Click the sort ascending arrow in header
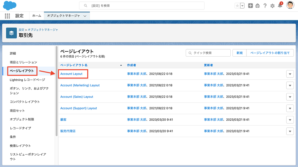This screenshot has width=298, height=167. pos(121,65)
